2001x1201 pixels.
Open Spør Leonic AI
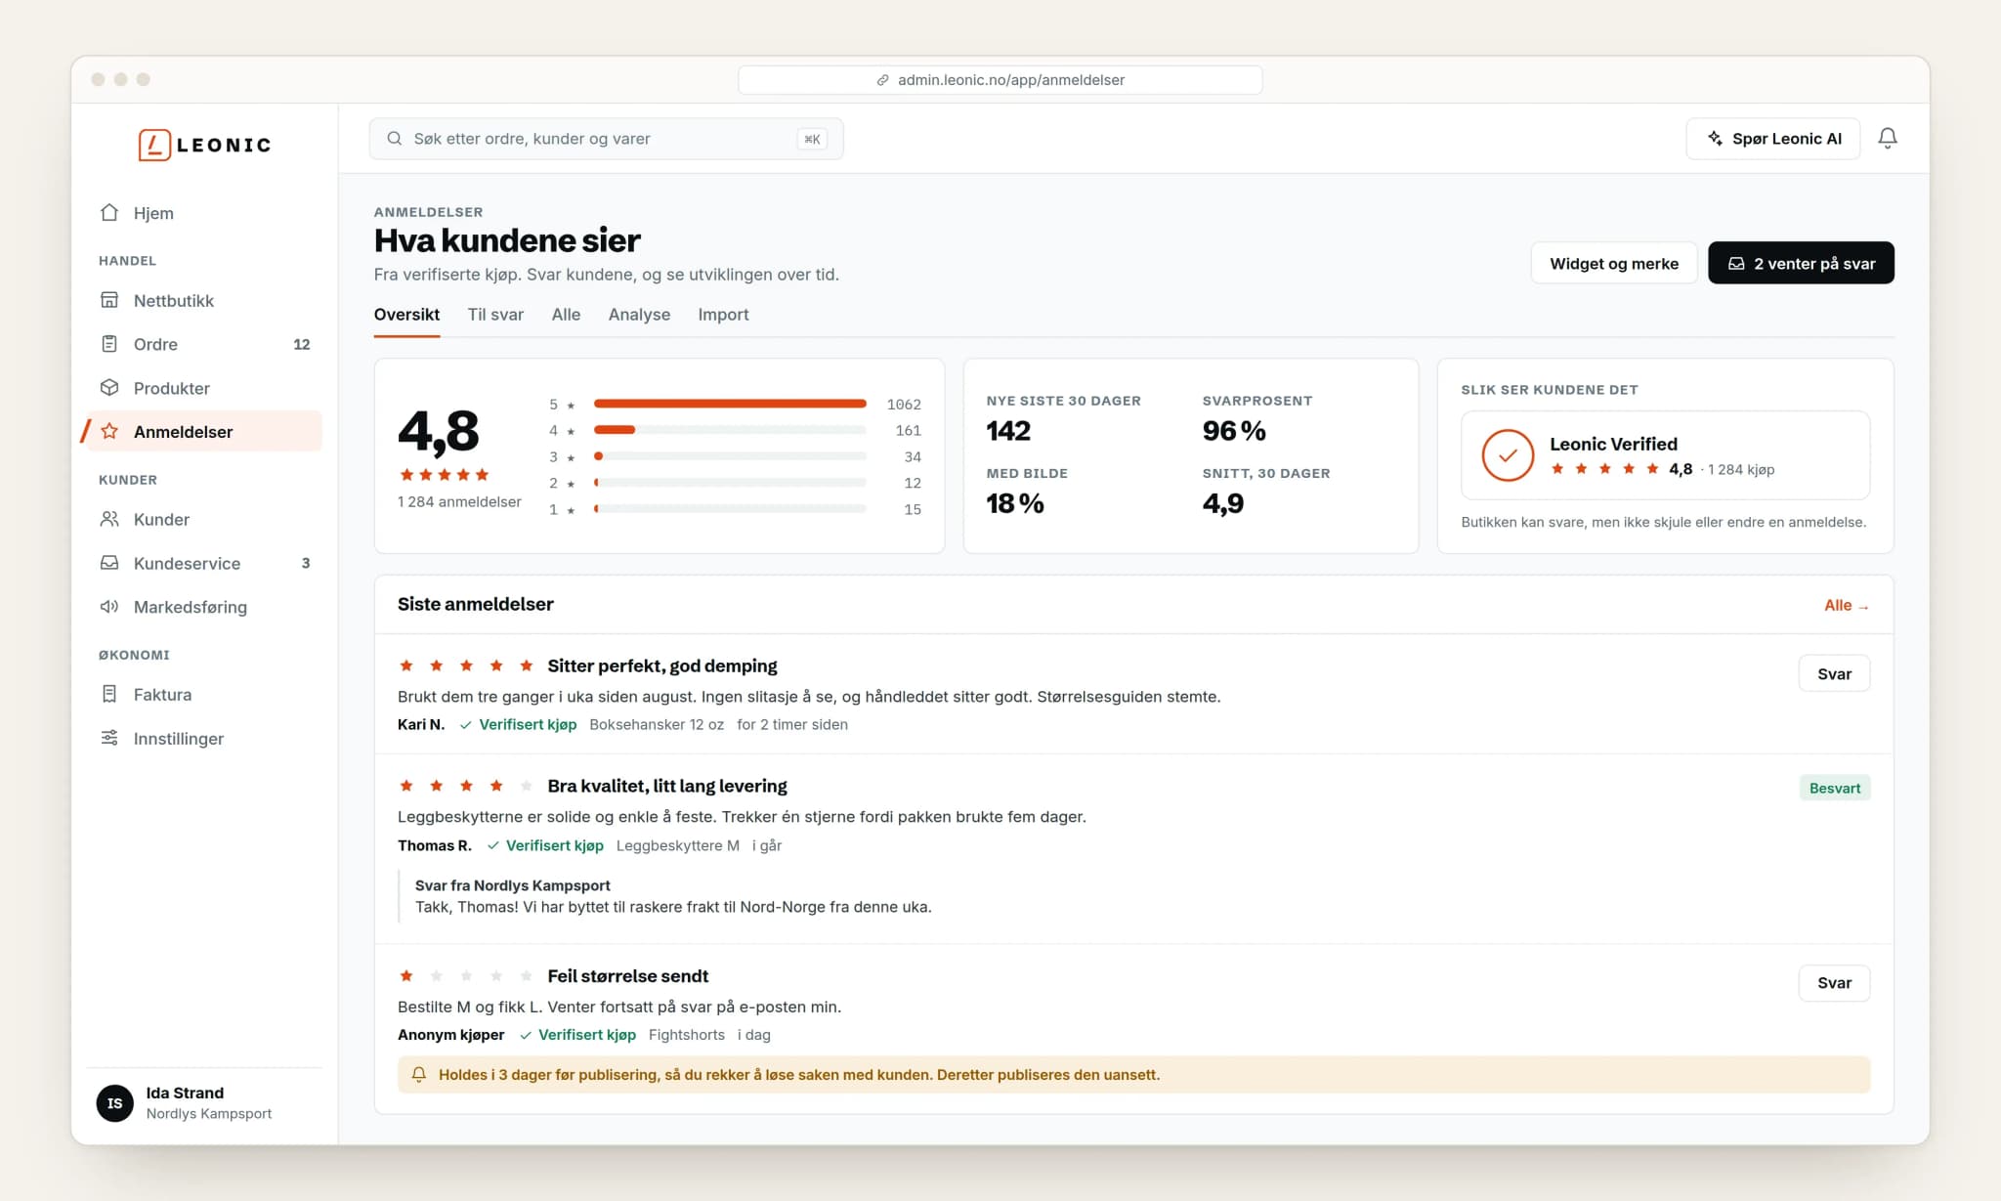[x=1773, y=139]
